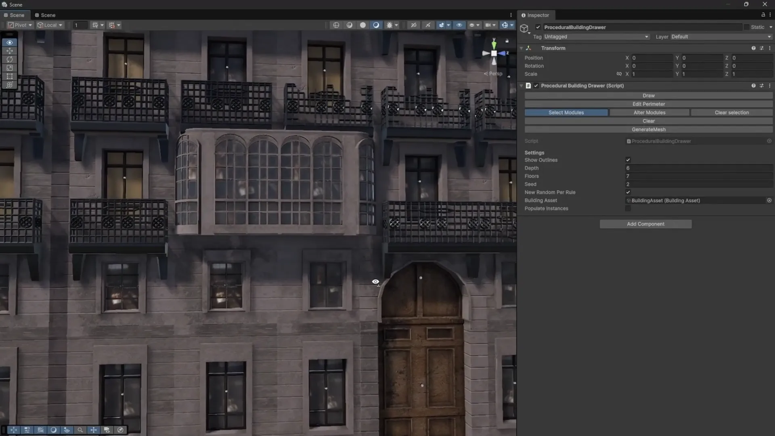
Task: Uncheck the Show Outlines checkbox
Action: (x=628, y=160)
